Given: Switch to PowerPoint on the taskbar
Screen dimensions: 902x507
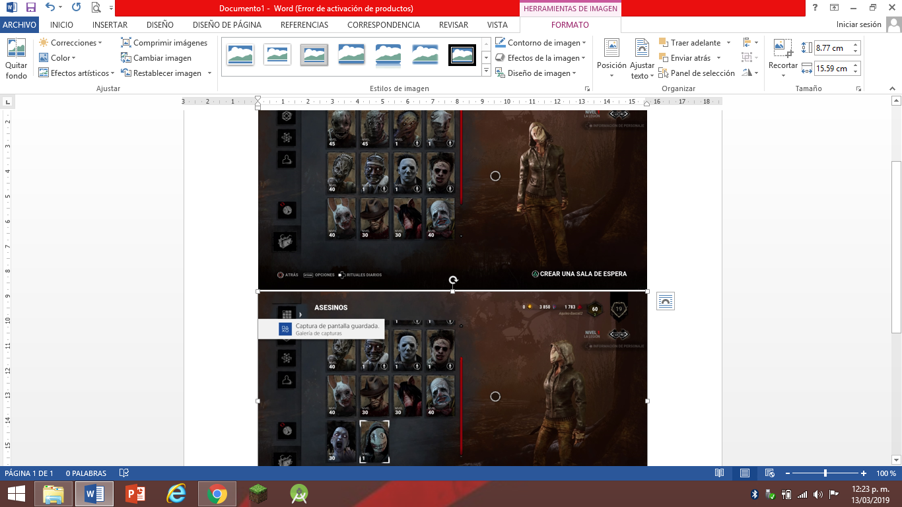Looking at the screenshot, I should (135, 494).
